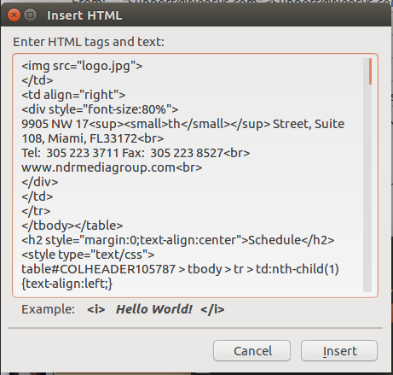Click the scrollbar track below the thumb
Image resolution: width=393 pixels, height=375 pixels.
[x=367, y=188]
